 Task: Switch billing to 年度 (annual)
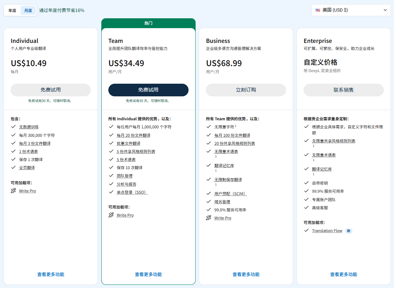(x=12, y=10)
